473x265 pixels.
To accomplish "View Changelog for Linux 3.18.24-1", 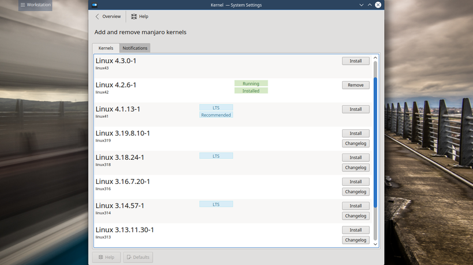I will pos(356,168).
